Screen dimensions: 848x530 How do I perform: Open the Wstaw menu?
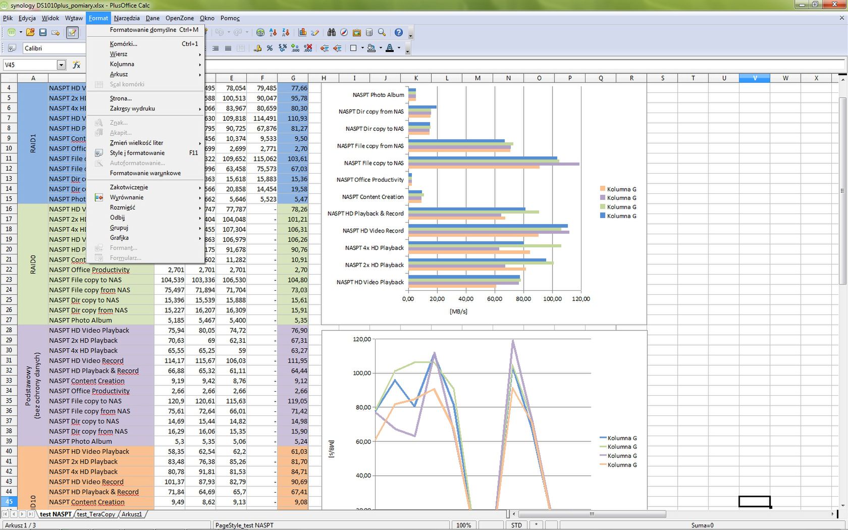coord(74,18)
